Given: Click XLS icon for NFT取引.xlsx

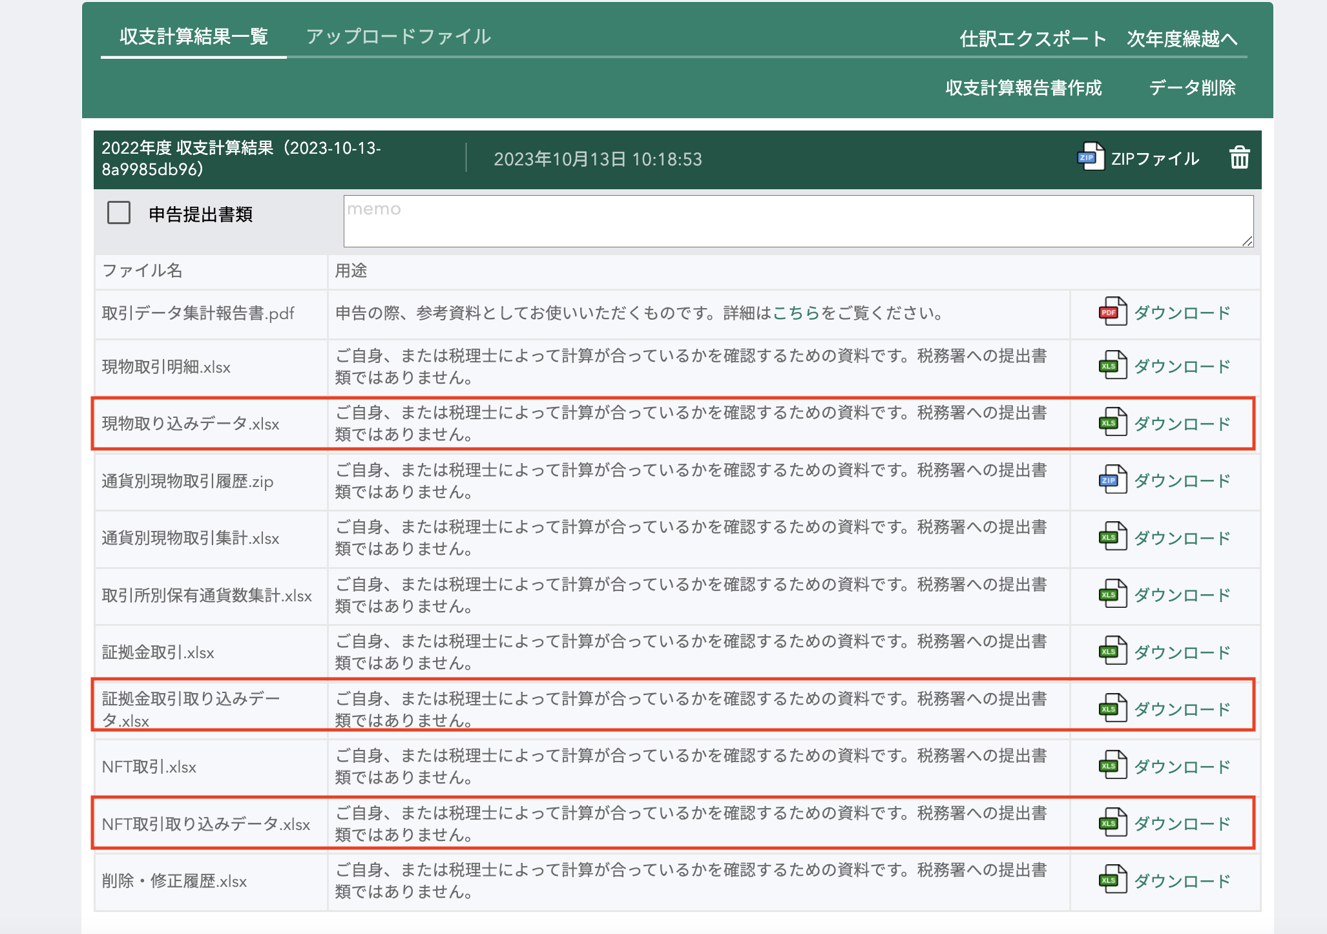Looking at the screenshot, I should pyautogui.click(x=1113, y=765).
